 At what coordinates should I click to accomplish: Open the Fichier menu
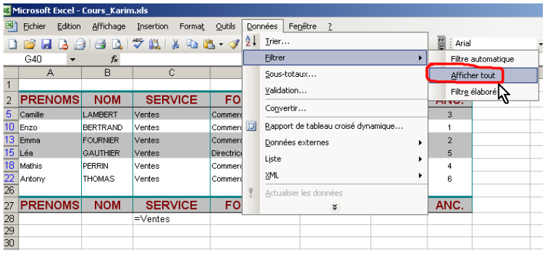tap(34, 27)
